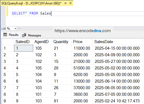This screenshot has height=104, width=144.
Task: Click Quantity cell 81
Action: 62,101
